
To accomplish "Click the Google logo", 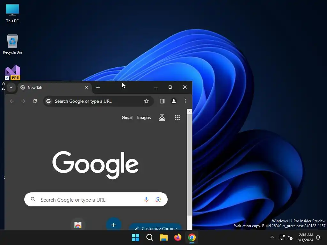I will [95, 165].
